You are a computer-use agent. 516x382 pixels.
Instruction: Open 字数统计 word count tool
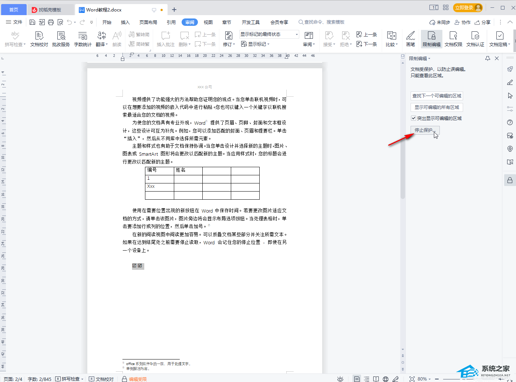[x=83, y=39]
